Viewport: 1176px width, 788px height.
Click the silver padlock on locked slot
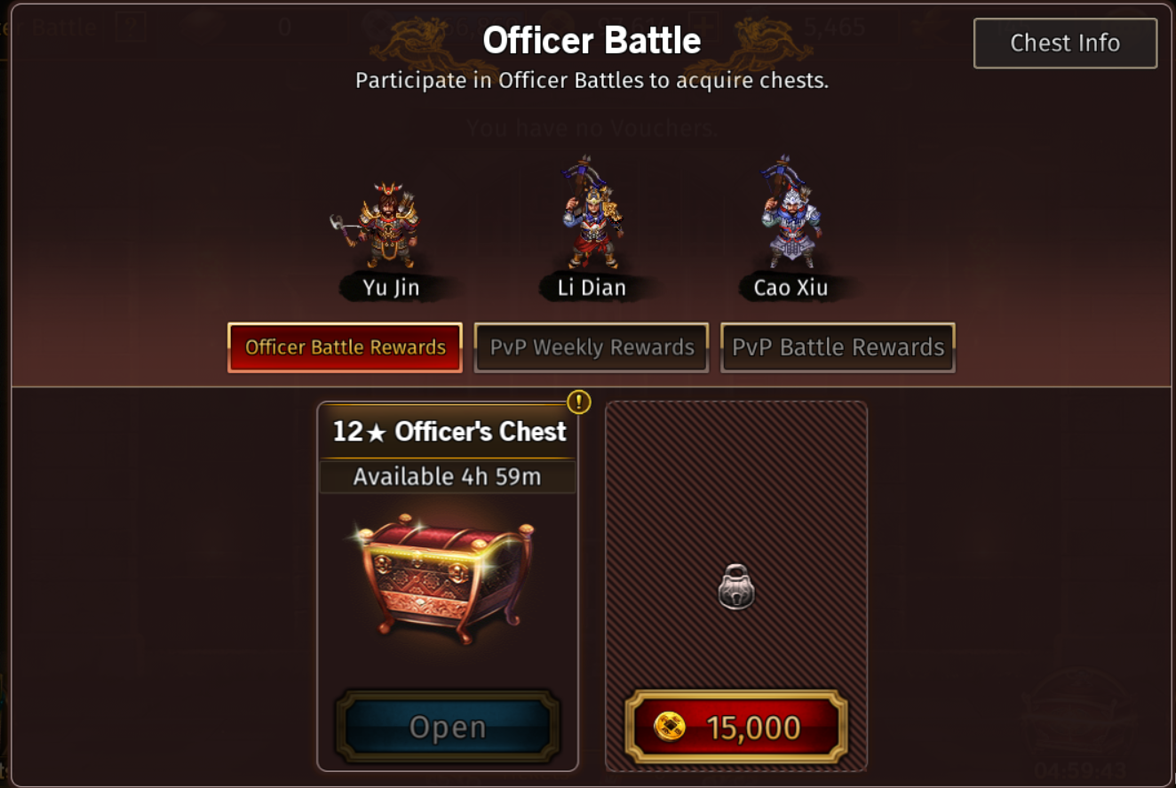click(736, 587)
